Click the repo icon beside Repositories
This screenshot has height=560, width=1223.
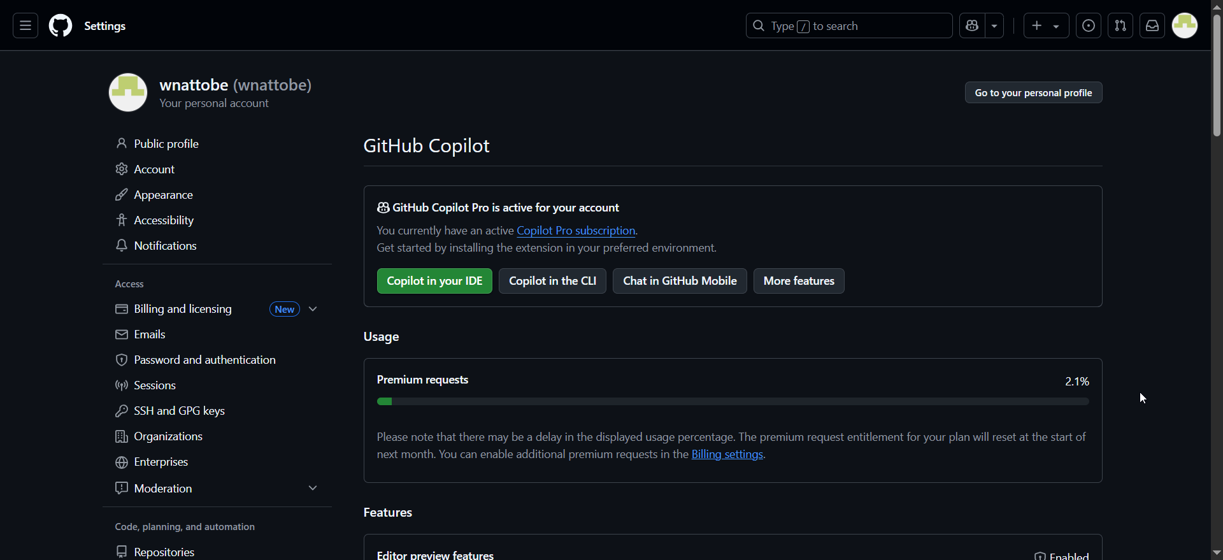point(122,552)
